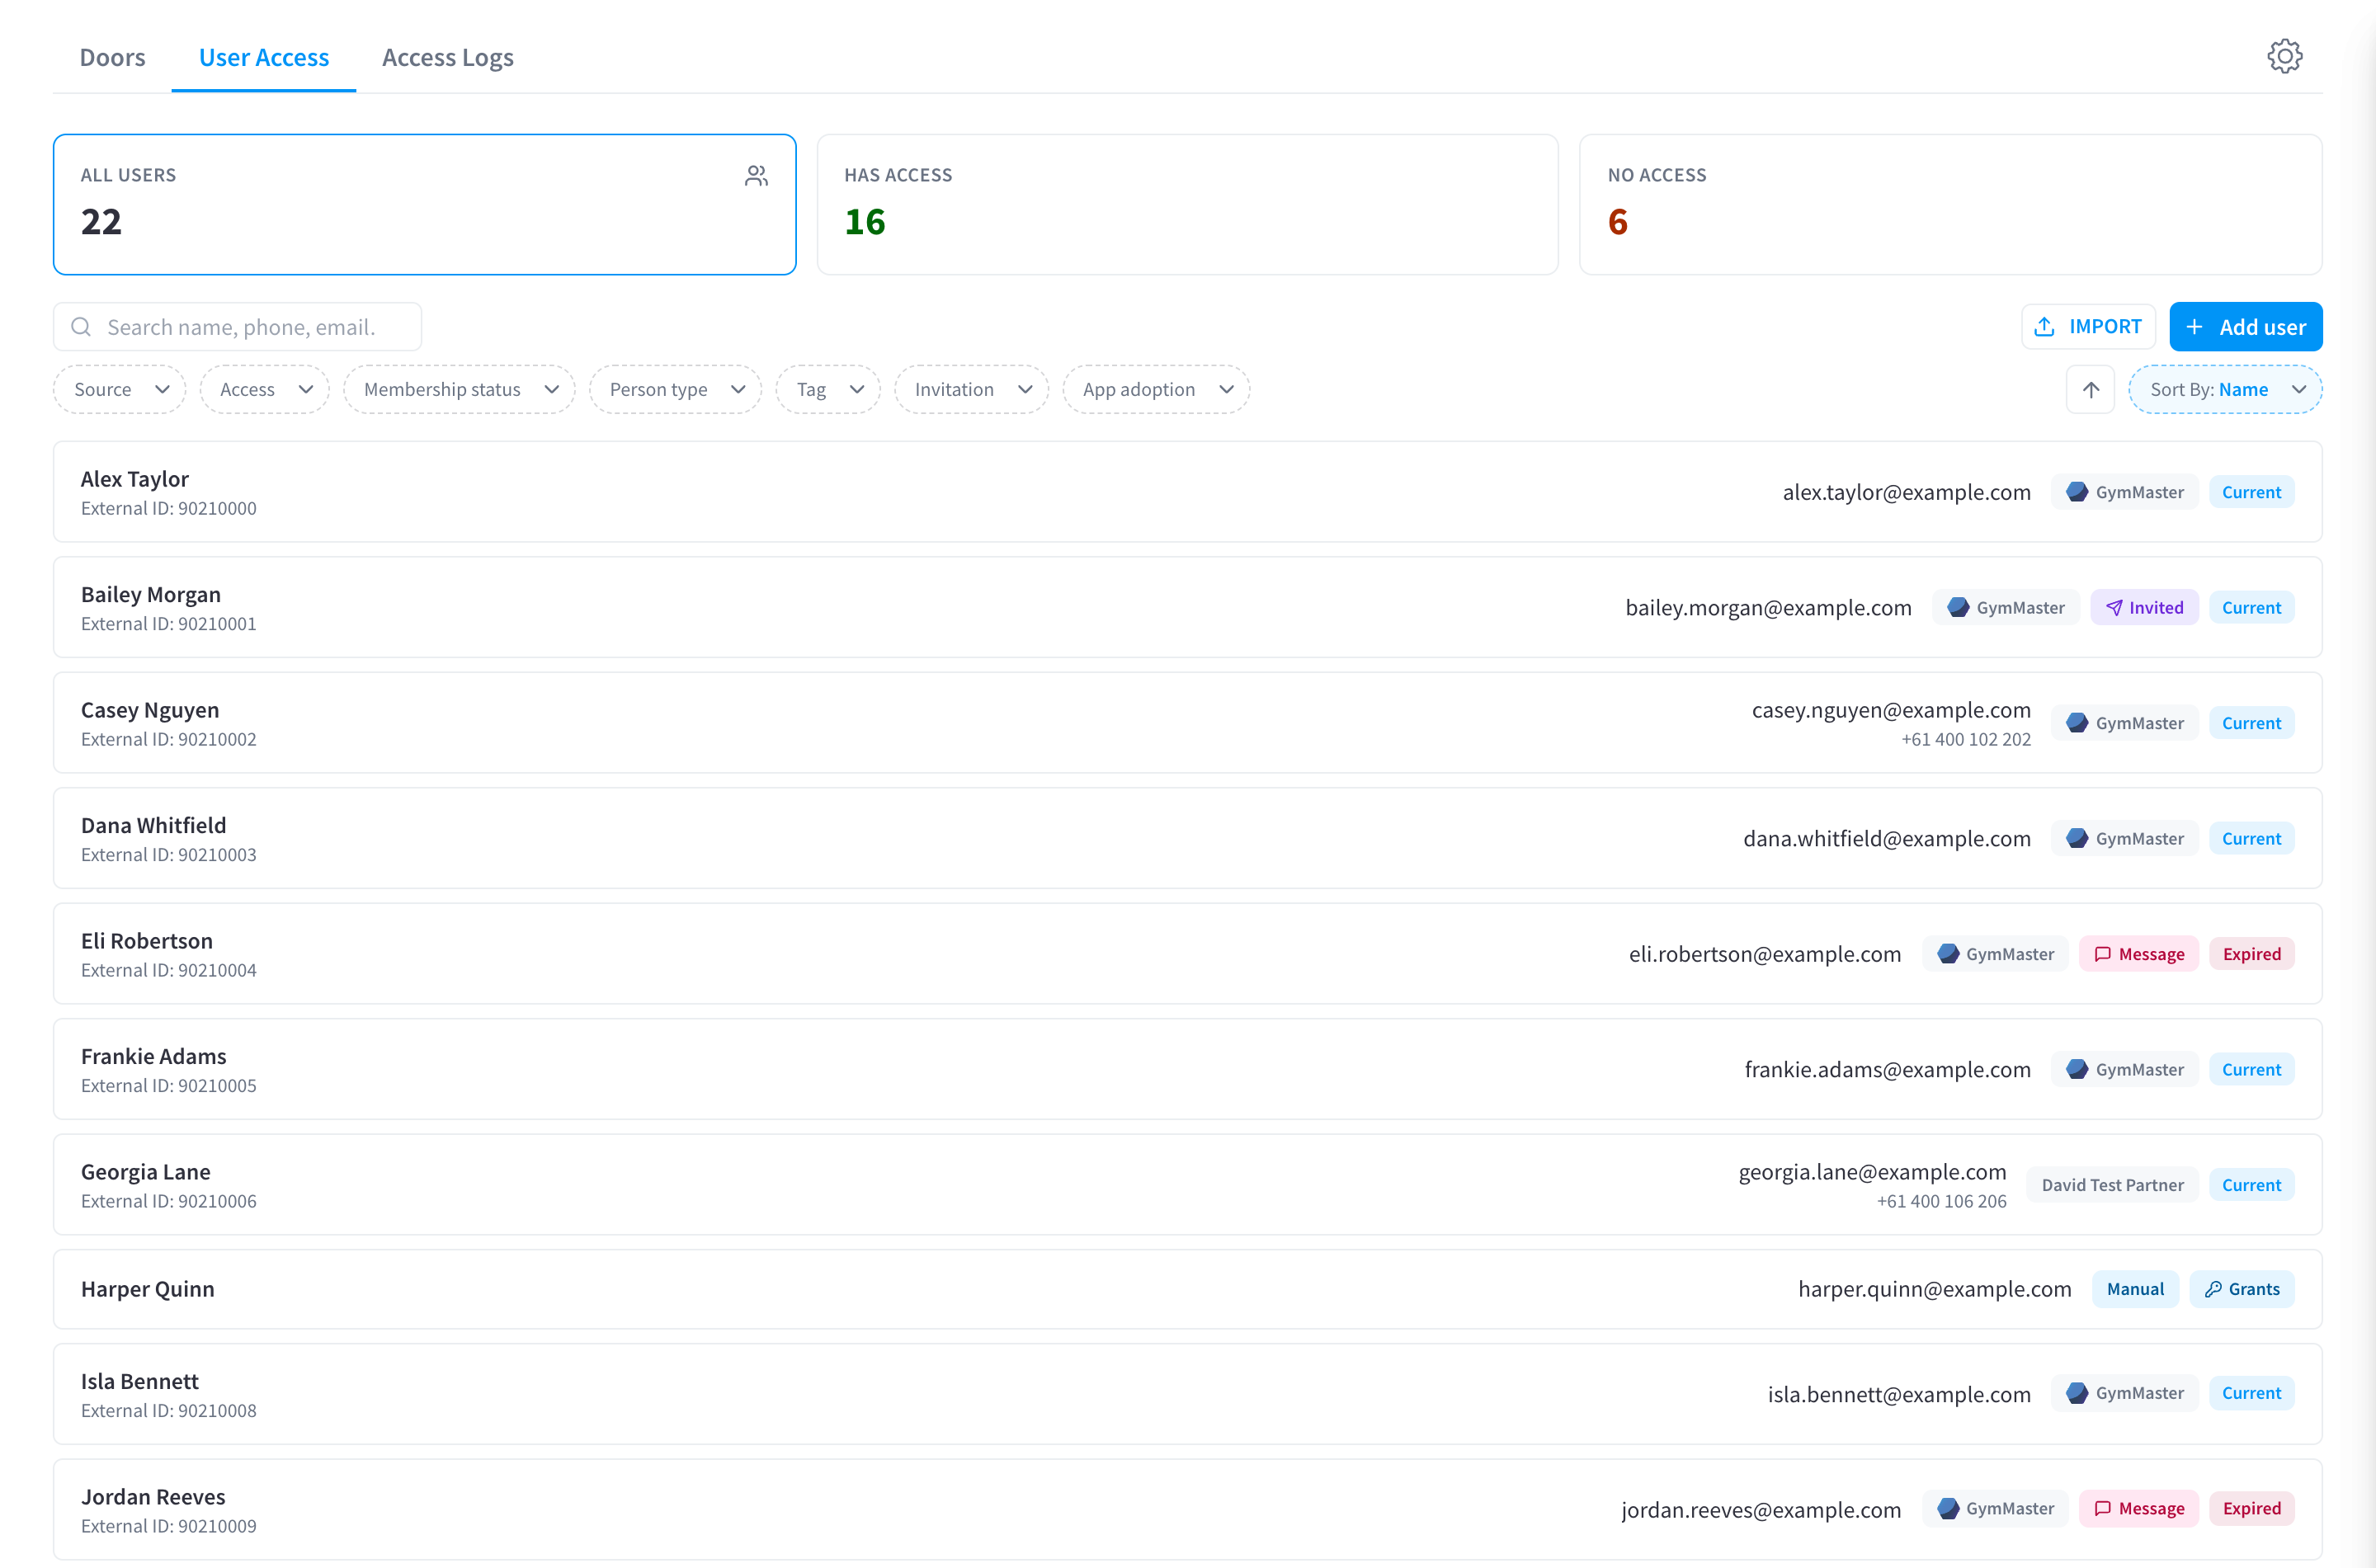
Task: Open Harper Quinn's user row
Action: click(1187, 1289)
